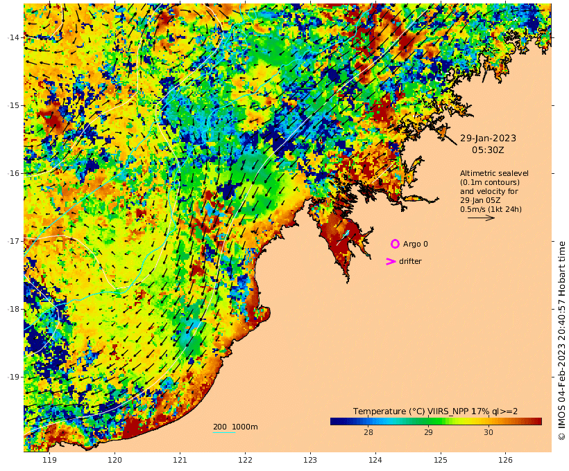The image size is (569, 471).
Task: Click the 05:30Z time label
Action: pyautogui.click(x=488, y=150)
